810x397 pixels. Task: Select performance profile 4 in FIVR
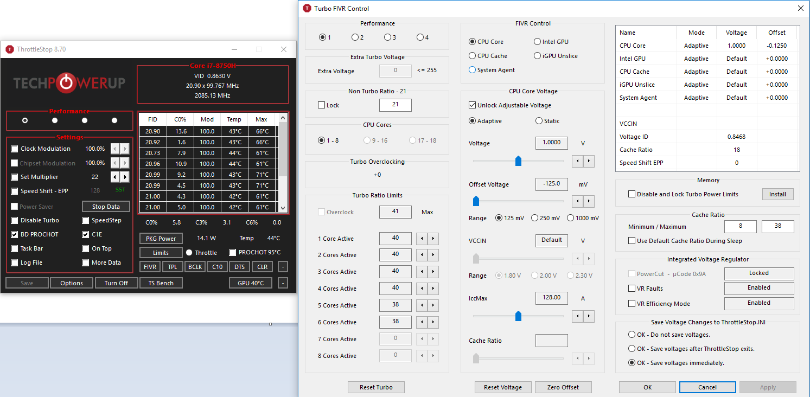[420, 37]
